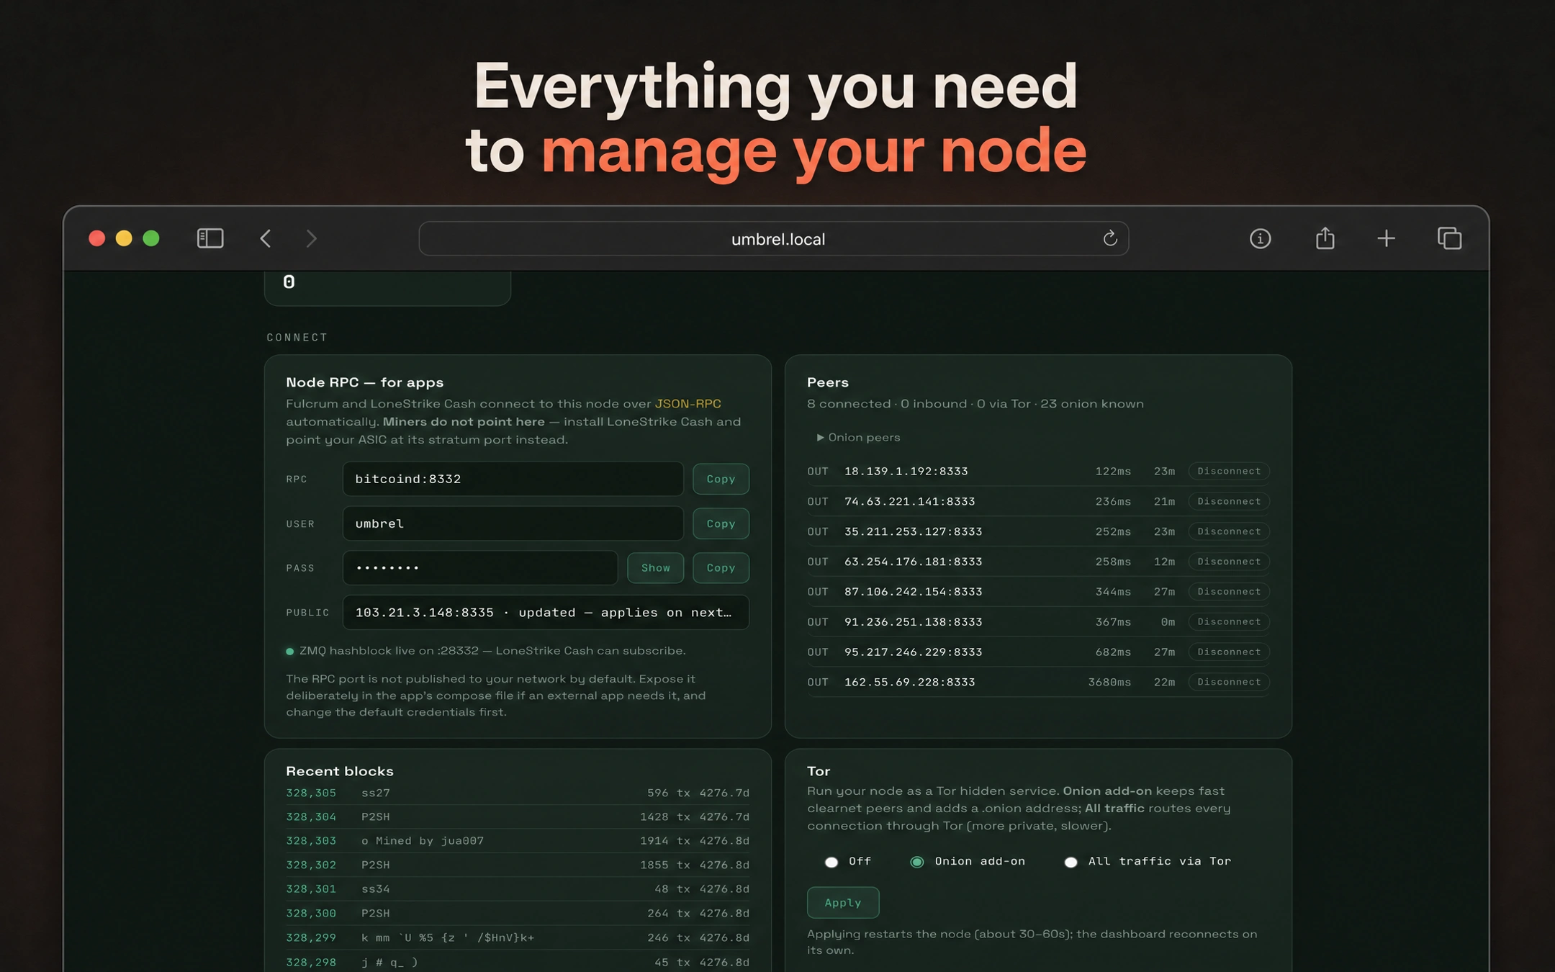The image size is (1555, 972).
Task: Open block 328,302
Action: coord(517,865)
